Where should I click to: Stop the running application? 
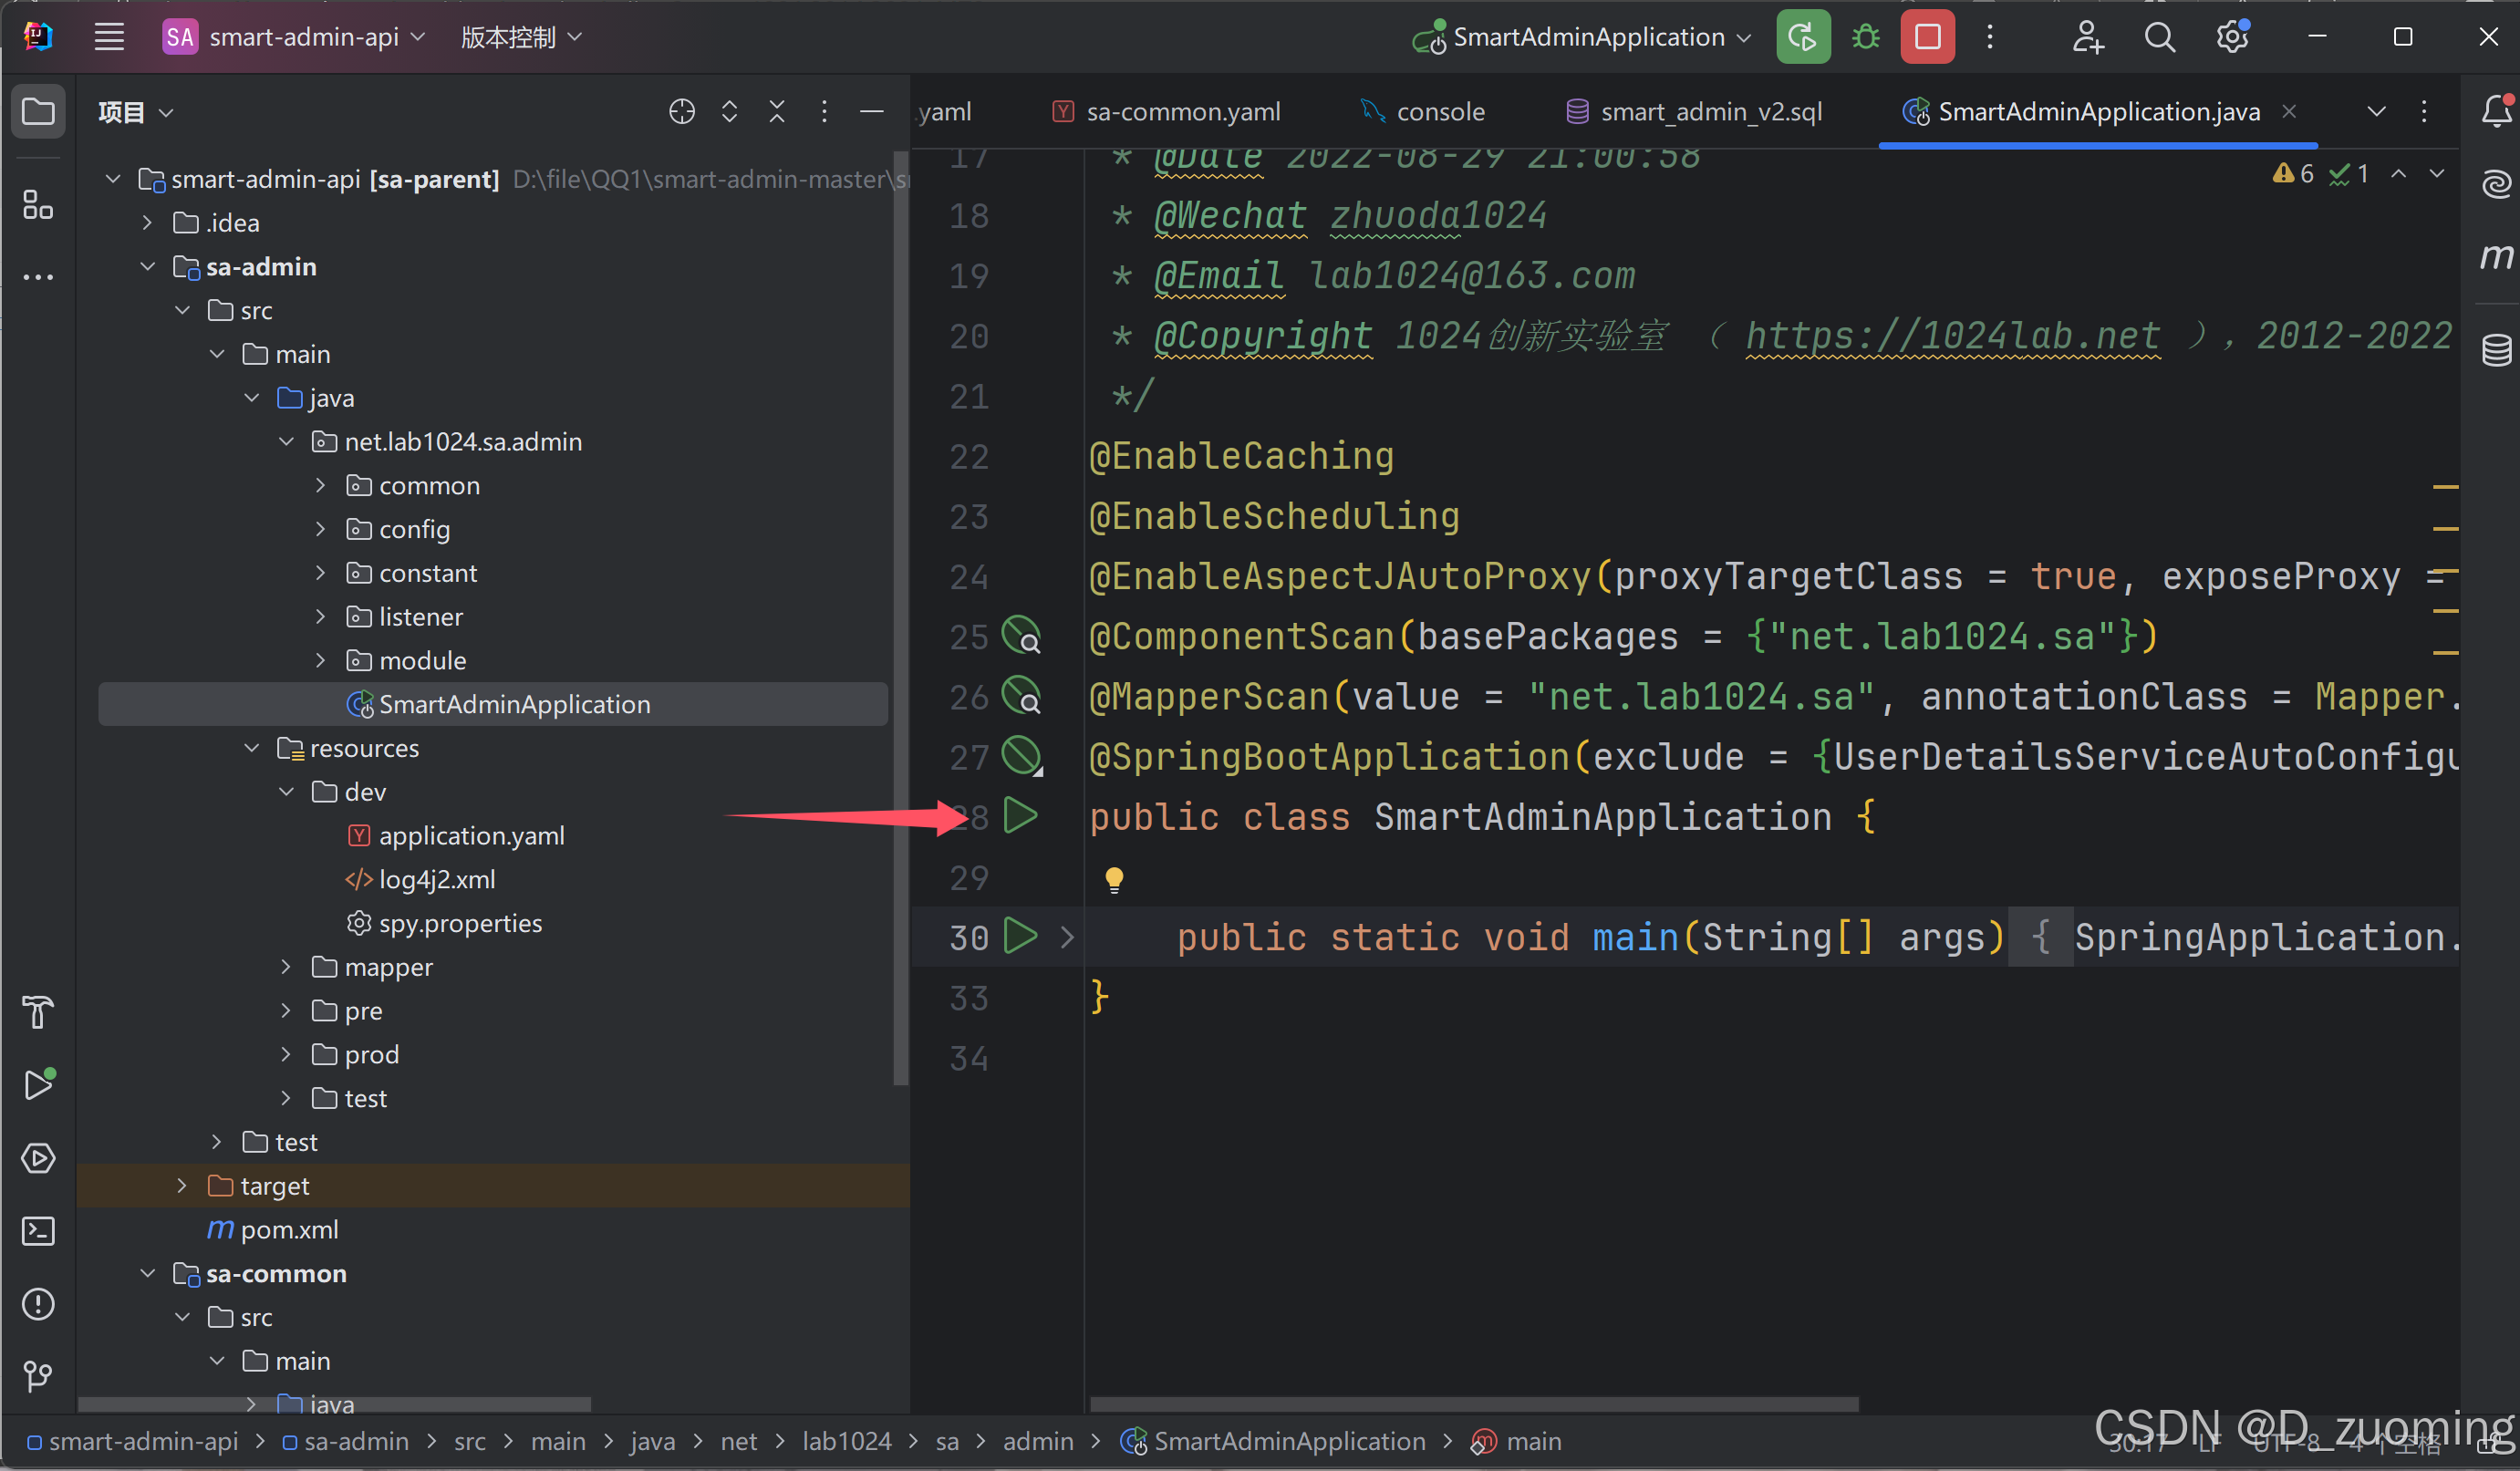pos(1927,37)
